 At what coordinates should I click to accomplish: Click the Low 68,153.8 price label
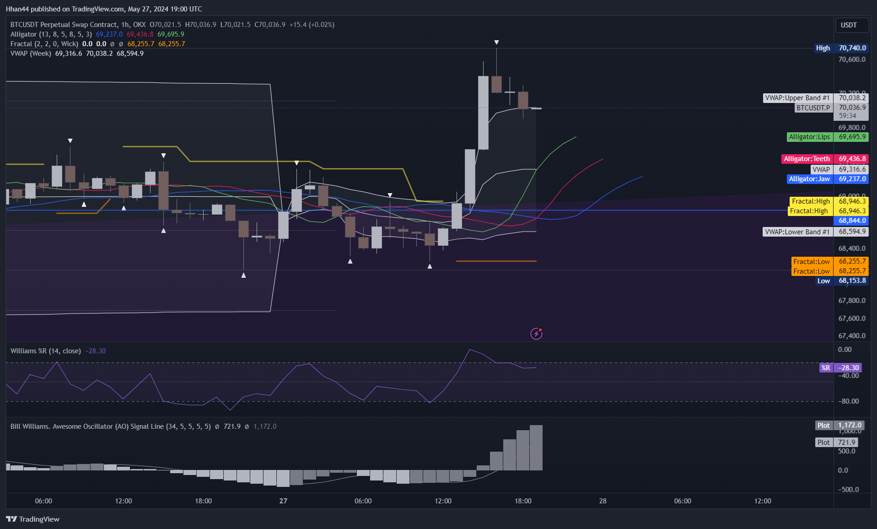click(x=842, y=281)
